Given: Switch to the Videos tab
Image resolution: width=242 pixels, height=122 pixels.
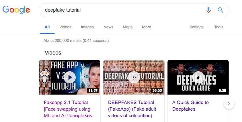Looking at the screenshot, I should click(65, 27).
